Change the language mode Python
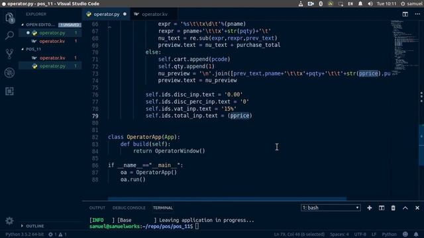 389,234
